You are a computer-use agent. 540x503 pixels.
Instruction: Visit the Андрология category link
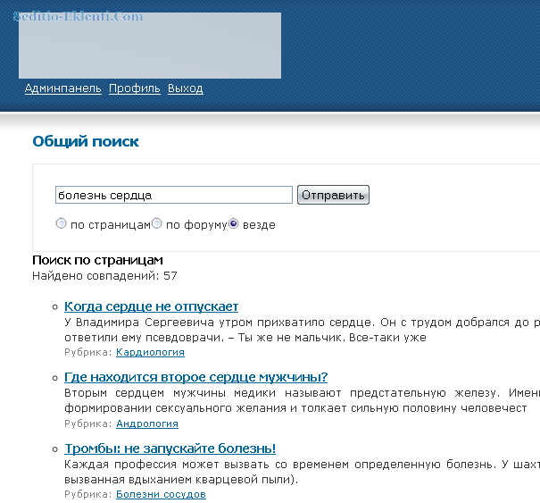pos(147,423)
